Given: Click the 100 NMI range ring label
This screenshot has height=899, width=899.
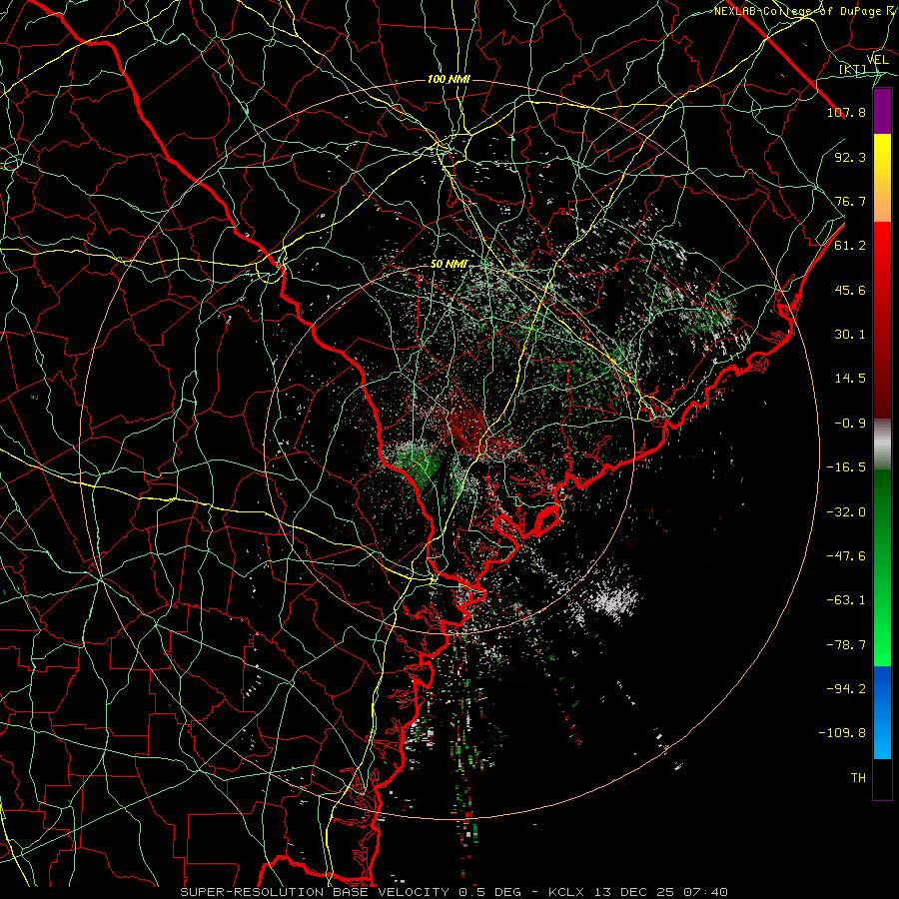Looking at the screenshot, I should (449, 79).
